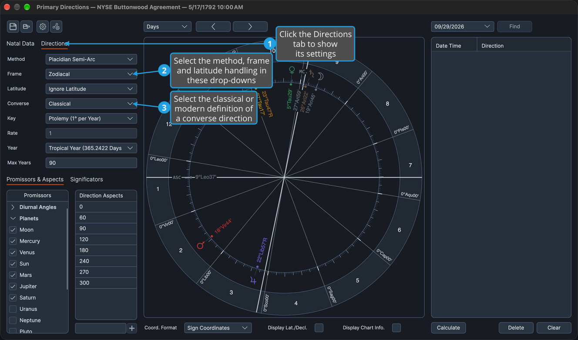578x340 pixels.
Task: Switch to the Natal Data tab
Action: (x=20, y=44)
